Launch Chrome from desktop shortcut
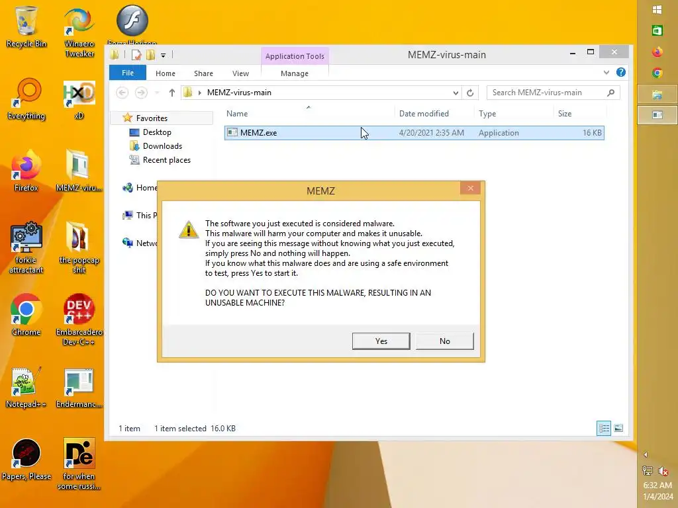The height and width of the screenshot is (508, 678). (x=26, y=316)
